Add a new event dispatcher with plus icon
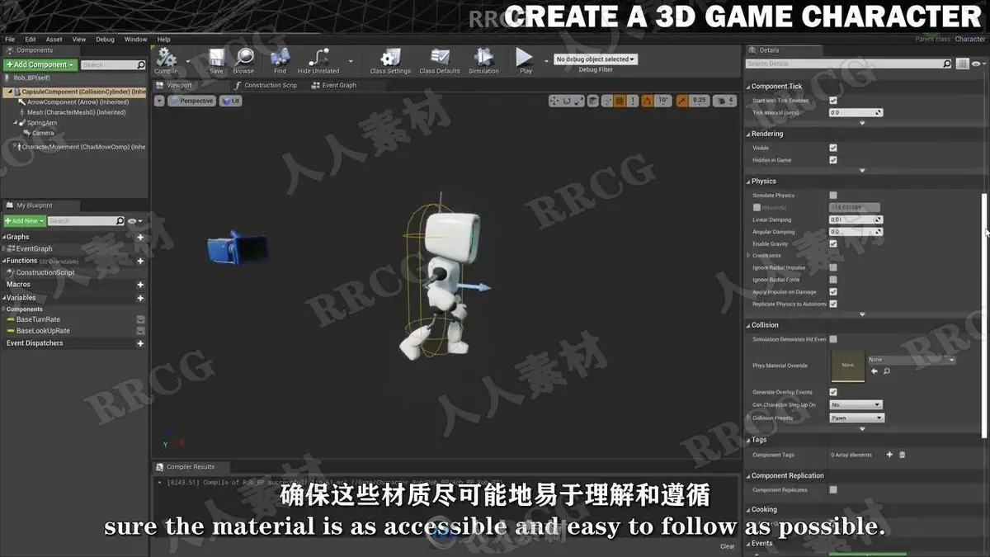 pyautogui.click(x=140, y=343)
